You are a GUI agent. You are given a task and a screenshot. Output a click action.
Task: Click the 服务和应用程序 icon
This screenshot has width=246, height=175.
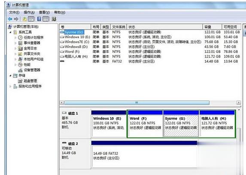[15, 86]
